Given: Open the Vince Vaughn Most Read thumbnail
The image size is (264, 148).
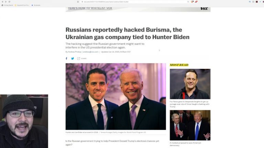Looking at the screenshot, I should click(190, 84).
